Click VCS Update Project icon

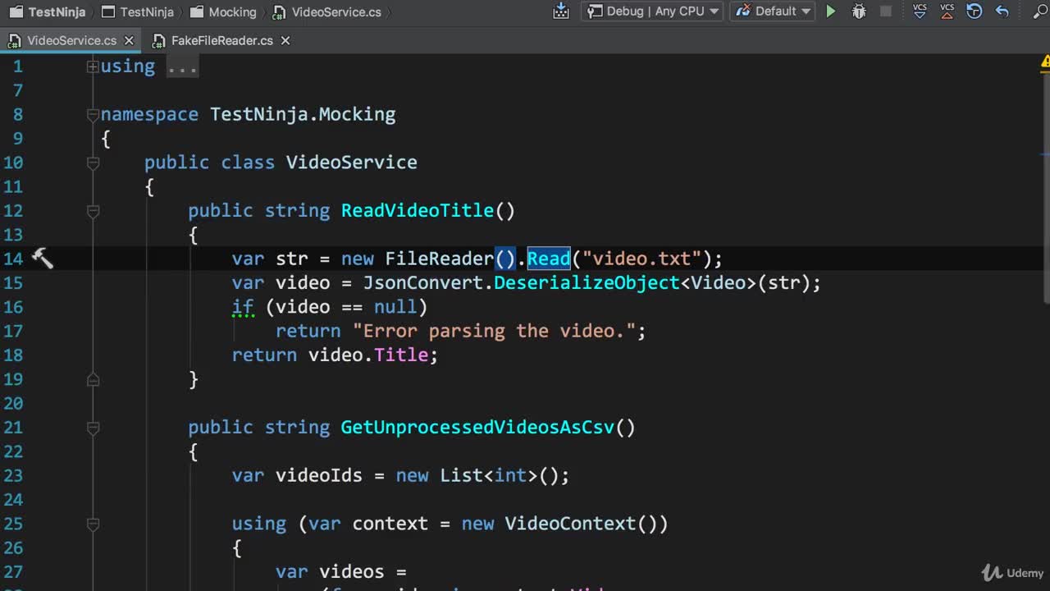pos(920,11)
